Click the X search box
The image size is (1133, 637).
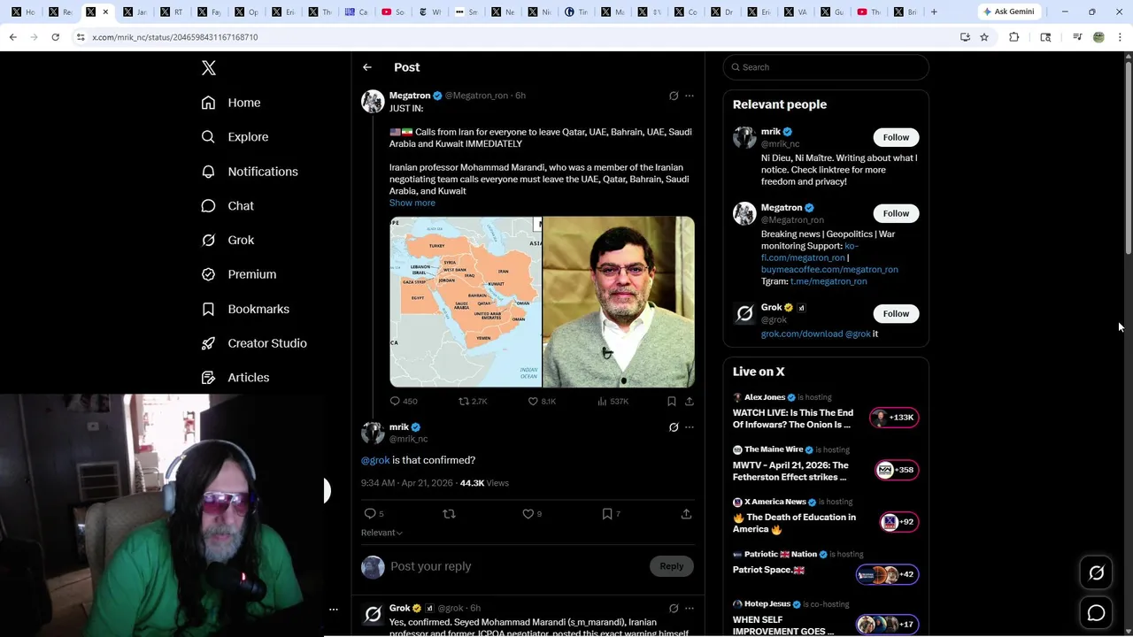tap(826, 67)
